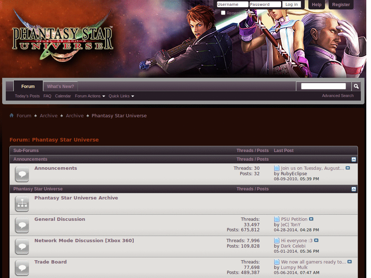This screenshot has width=371, height=278.
Task: Open the General Discussion sub-forum
Action: tap(60, 219)
